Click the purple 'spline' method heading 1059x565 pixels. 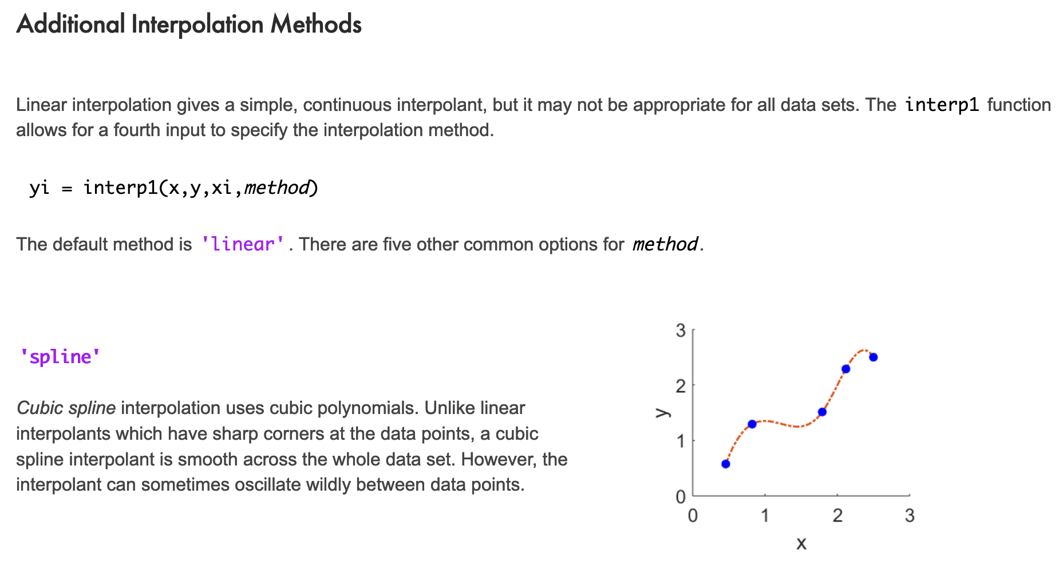coord(60,357)
